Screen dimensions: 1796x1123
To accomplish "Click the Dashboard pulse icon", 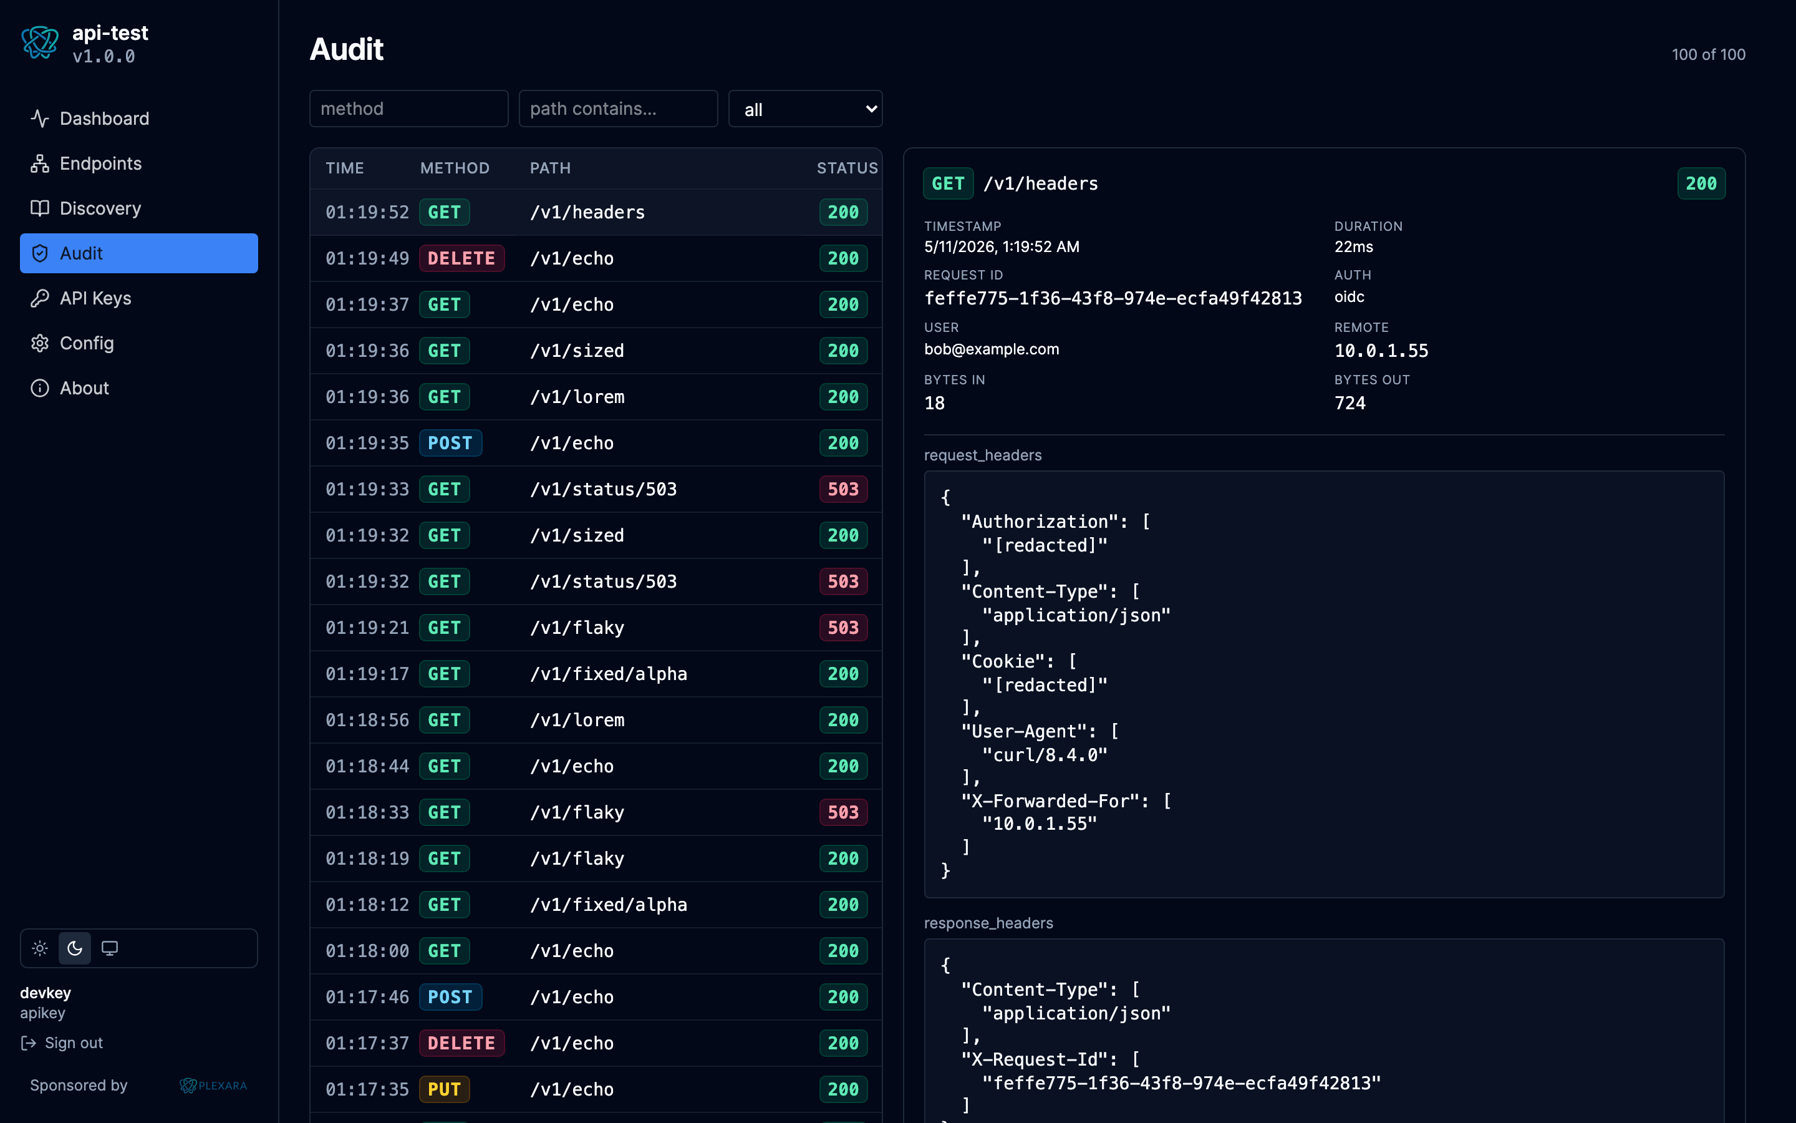I will 40,119.
